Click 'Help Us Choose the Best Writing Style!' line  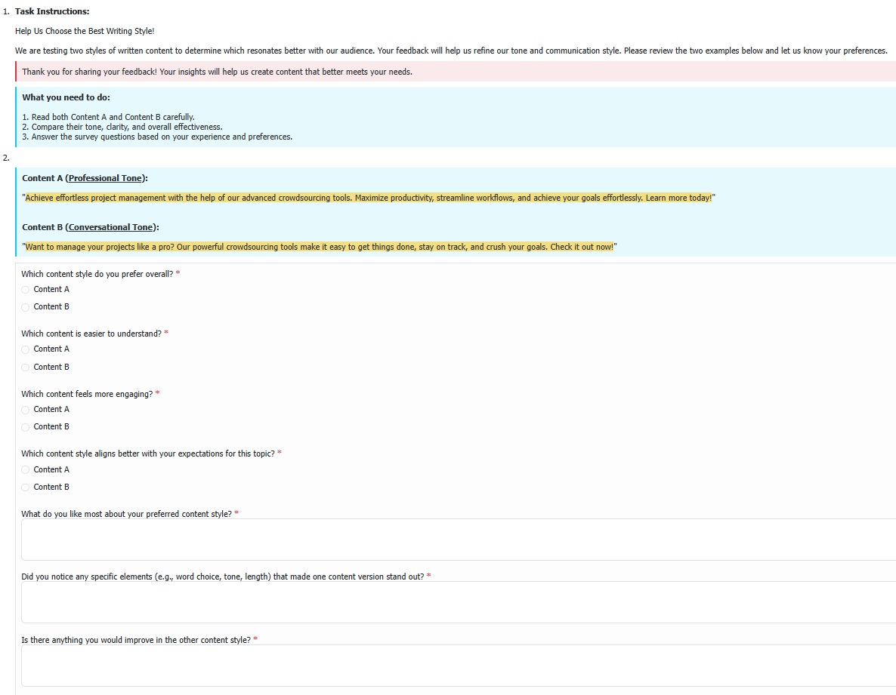(85, 31)
